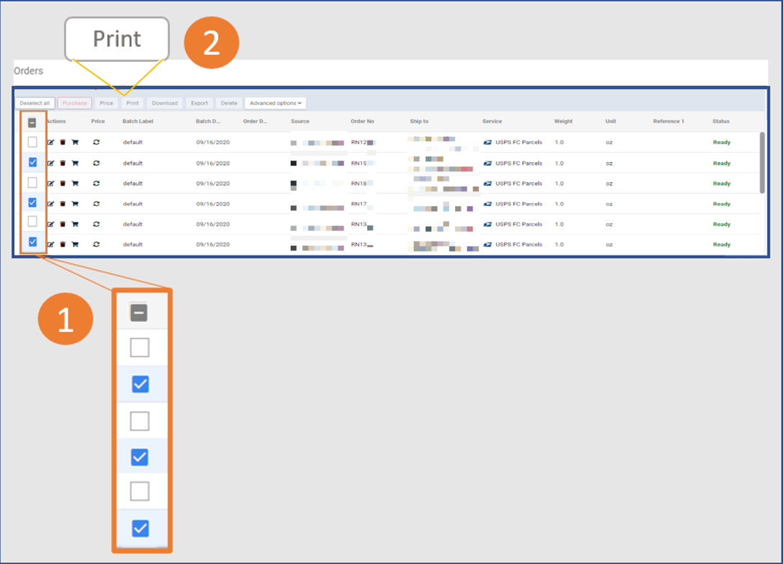Click the Ready status on the first order
This screenshot has height=564, width=784.
(x=721, y=142)
